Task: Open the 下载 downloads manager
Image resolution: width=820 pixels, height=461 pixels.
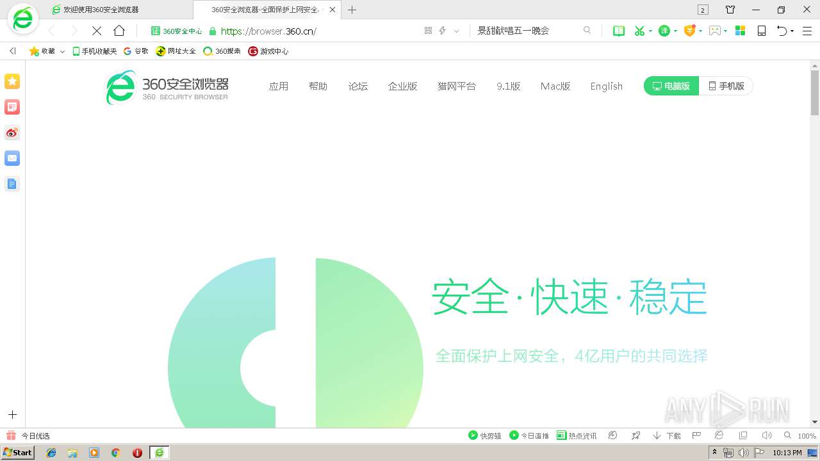Action: tap(667, 436)
